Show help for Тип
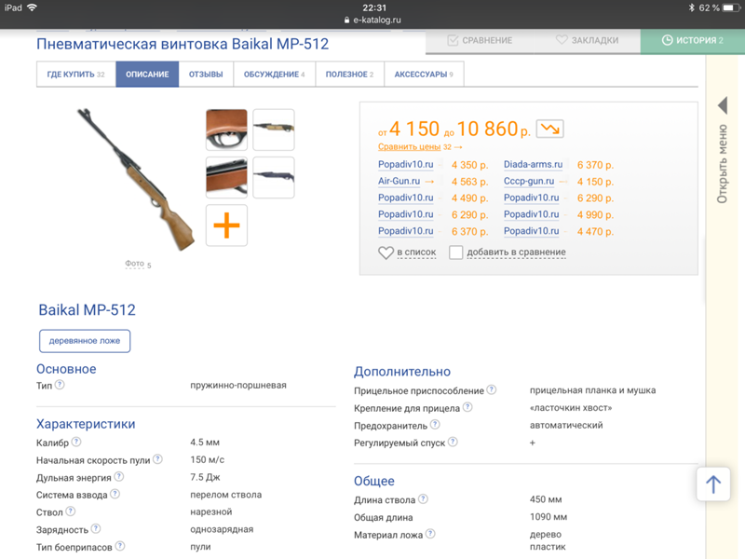 (x=60, y=385)
